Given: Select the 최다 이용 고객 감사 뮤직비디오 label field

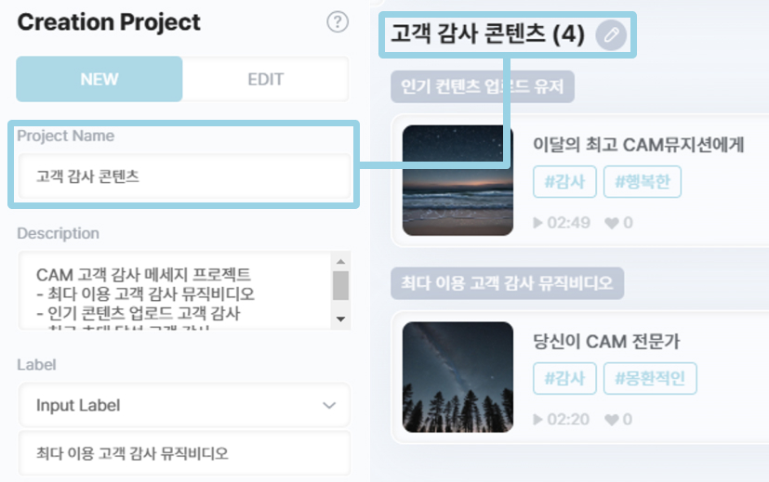Looking at the screenshot, I should coord(184,453).
